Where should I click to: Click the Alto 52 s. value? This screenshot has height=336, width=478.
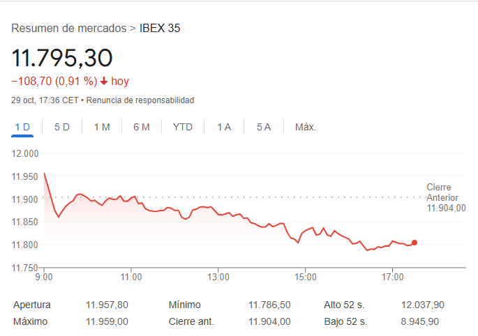[x=423, y=305]
